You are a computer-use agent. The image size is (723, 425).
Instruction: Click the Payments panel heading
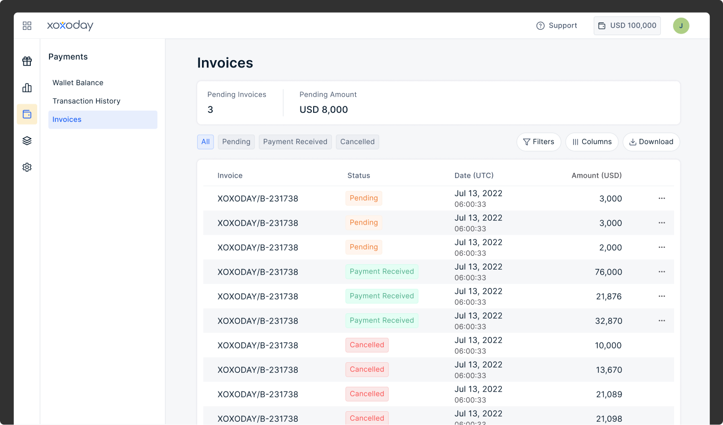coord(68,57)
